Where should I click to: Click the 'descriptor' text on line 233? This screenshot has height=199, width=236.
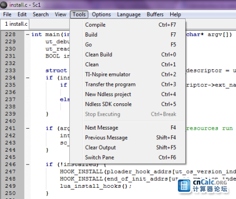click(x=204, y=70)
